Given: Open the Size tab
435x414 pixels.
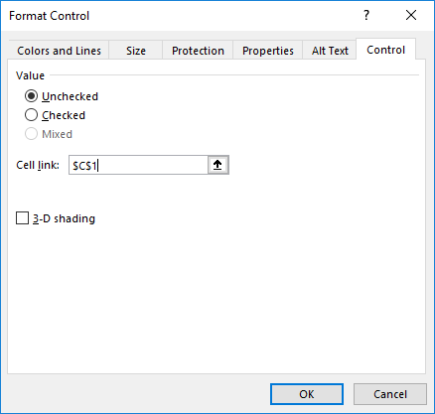Looking at the screenshot, I should 136,51.
